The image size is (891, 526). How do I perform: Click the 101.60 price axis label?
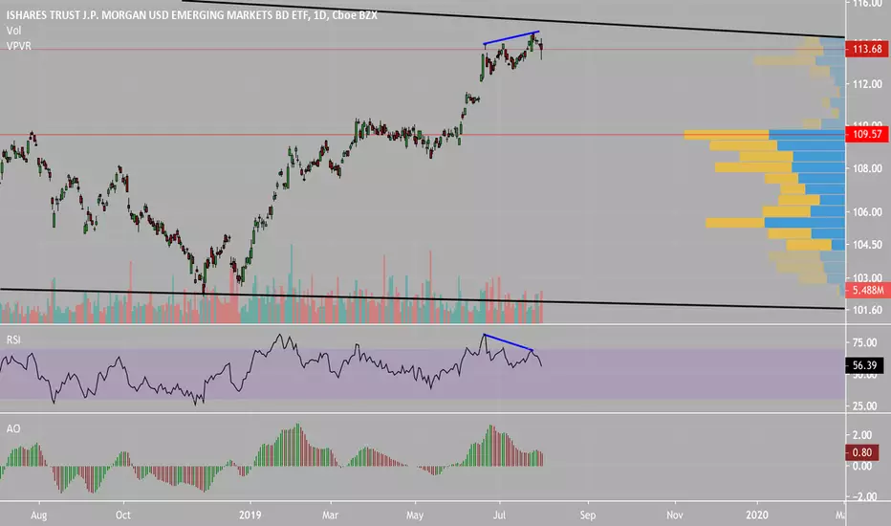click(867, 310)
